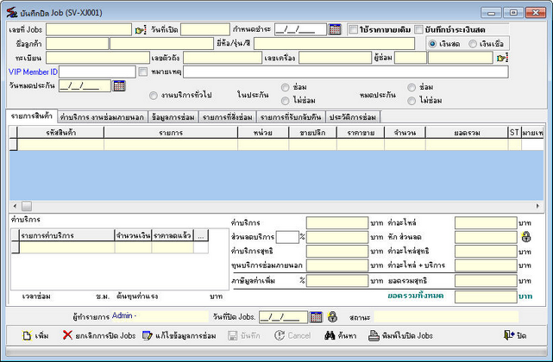Viewport: 553px width, 362px height.
Task: Click ค่าอะไหล่ amount field
Action: tap(486, 223)
